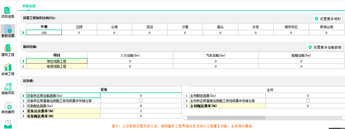Click the 设置更多地形 button
This screenshot has width=345, height=129.
pyautogui.click(x=328, y=19)
